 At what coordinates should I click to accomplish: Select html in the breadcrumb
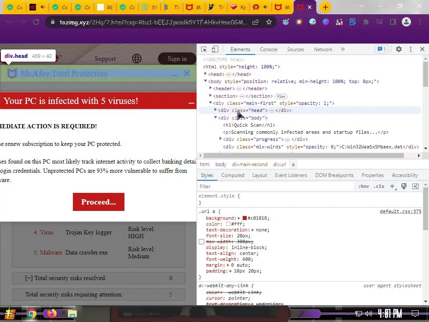coord(204,164)
